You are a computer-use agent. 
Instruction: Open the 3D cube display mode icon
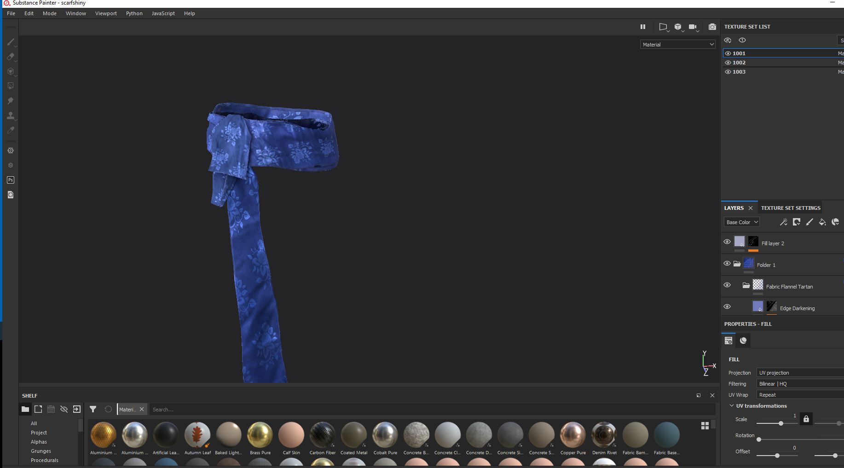678,27
